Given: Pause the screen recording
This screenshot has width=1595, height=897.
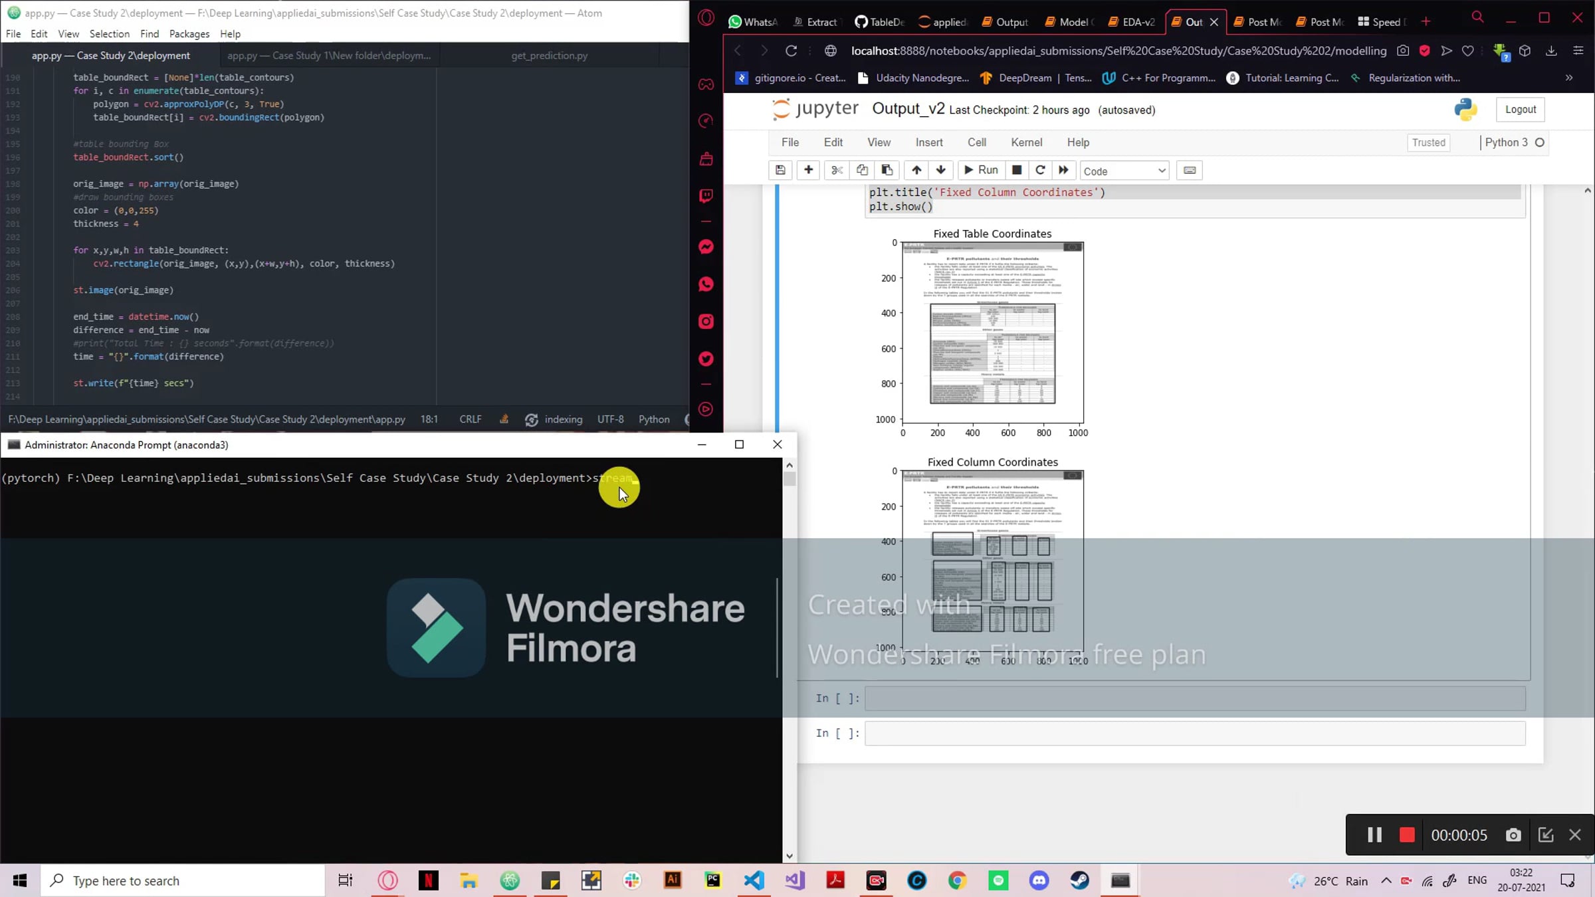Looking at the screenshot, I should coord(1374,835).
